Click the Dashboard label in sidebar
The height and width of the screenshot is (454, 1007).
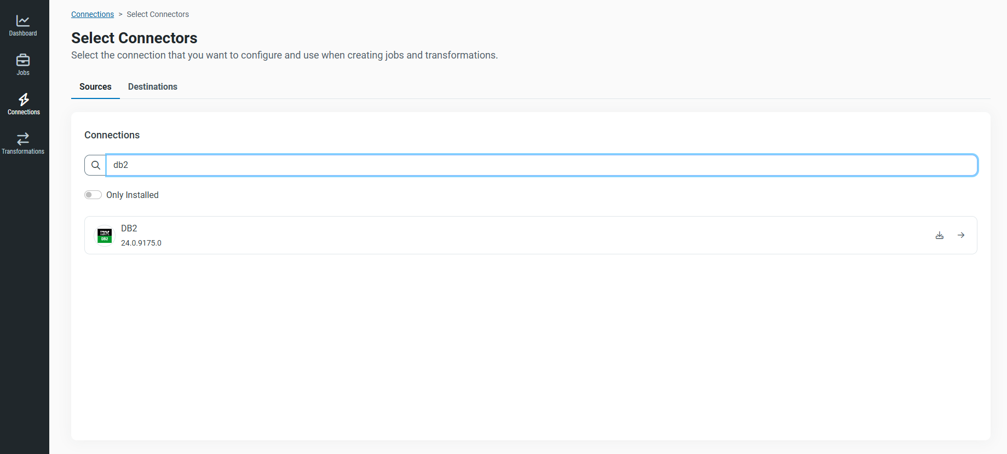pos(23,33)
